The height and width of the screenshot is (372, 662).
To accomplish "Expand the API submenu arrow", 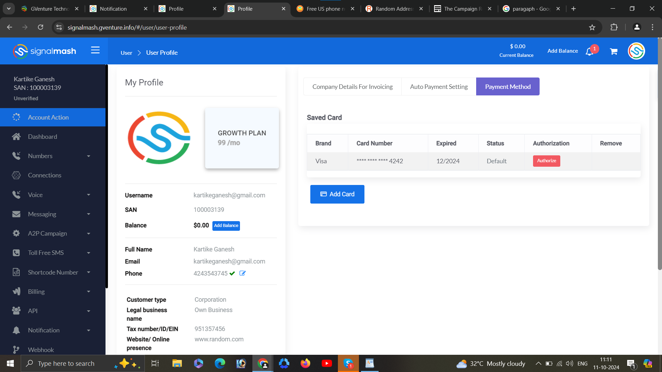I will (x=89, y=311).
